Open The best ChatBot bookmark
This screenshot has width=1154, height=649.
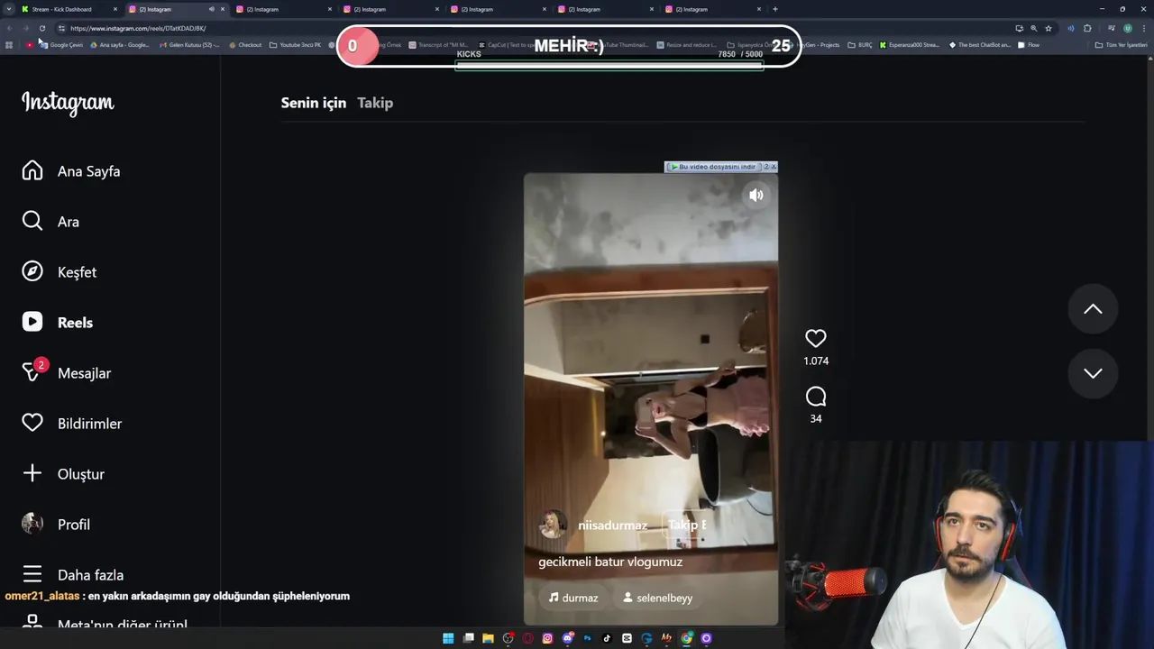[x=979, y=44]
